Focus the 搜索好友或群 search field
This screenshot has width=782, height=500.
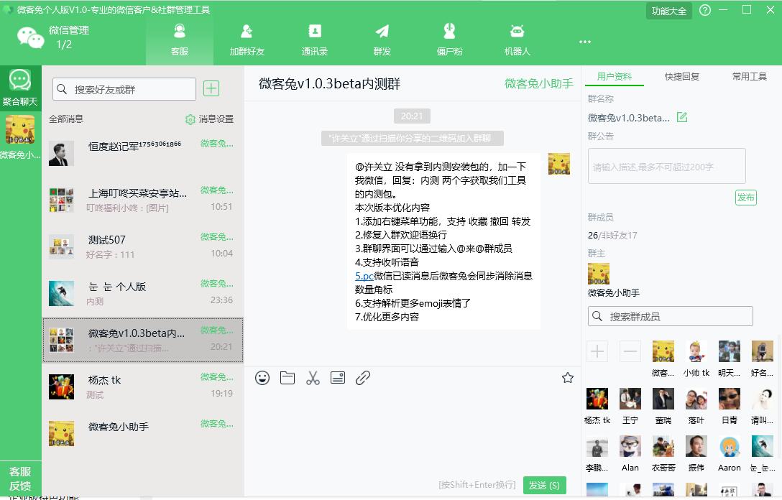tap(124, 89)
